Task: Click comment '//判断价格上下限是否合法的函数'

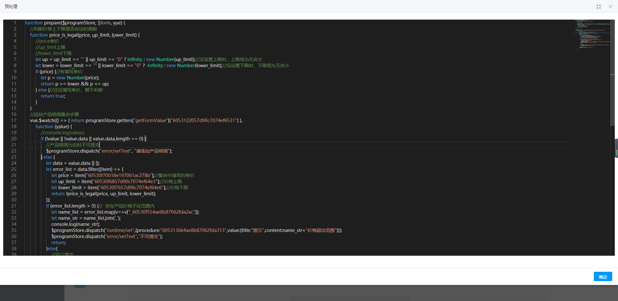Action: [63, 29]
